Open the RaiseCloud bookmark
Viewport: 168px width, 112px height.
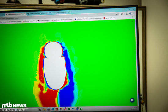point(55,20)
